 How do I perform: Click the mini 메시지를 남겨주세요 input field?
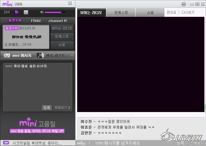117,143
